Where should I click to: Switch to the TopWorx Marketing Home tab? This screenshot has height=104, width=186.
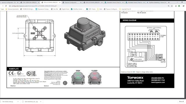pos(156,2)
